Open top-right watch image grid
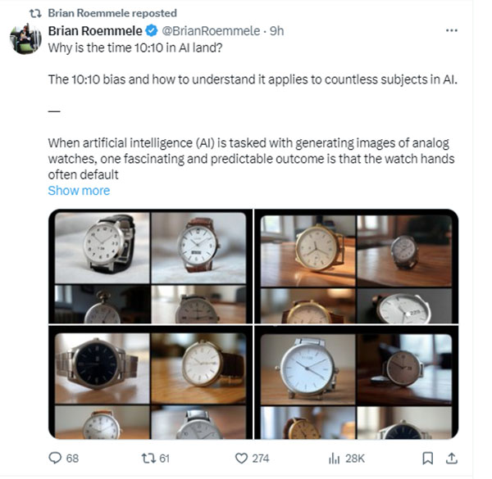This screenshot has width=492, height=479. click(356, 267)
